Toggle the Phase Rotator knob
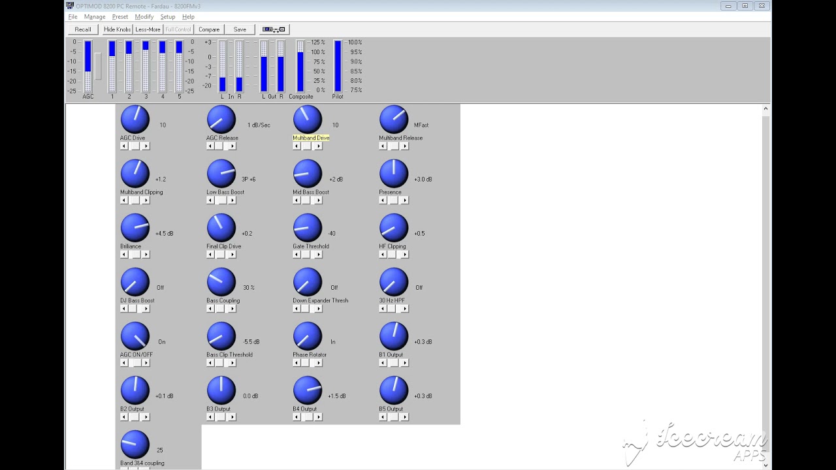This screenshot has height=470, width=836. [308, 336]
